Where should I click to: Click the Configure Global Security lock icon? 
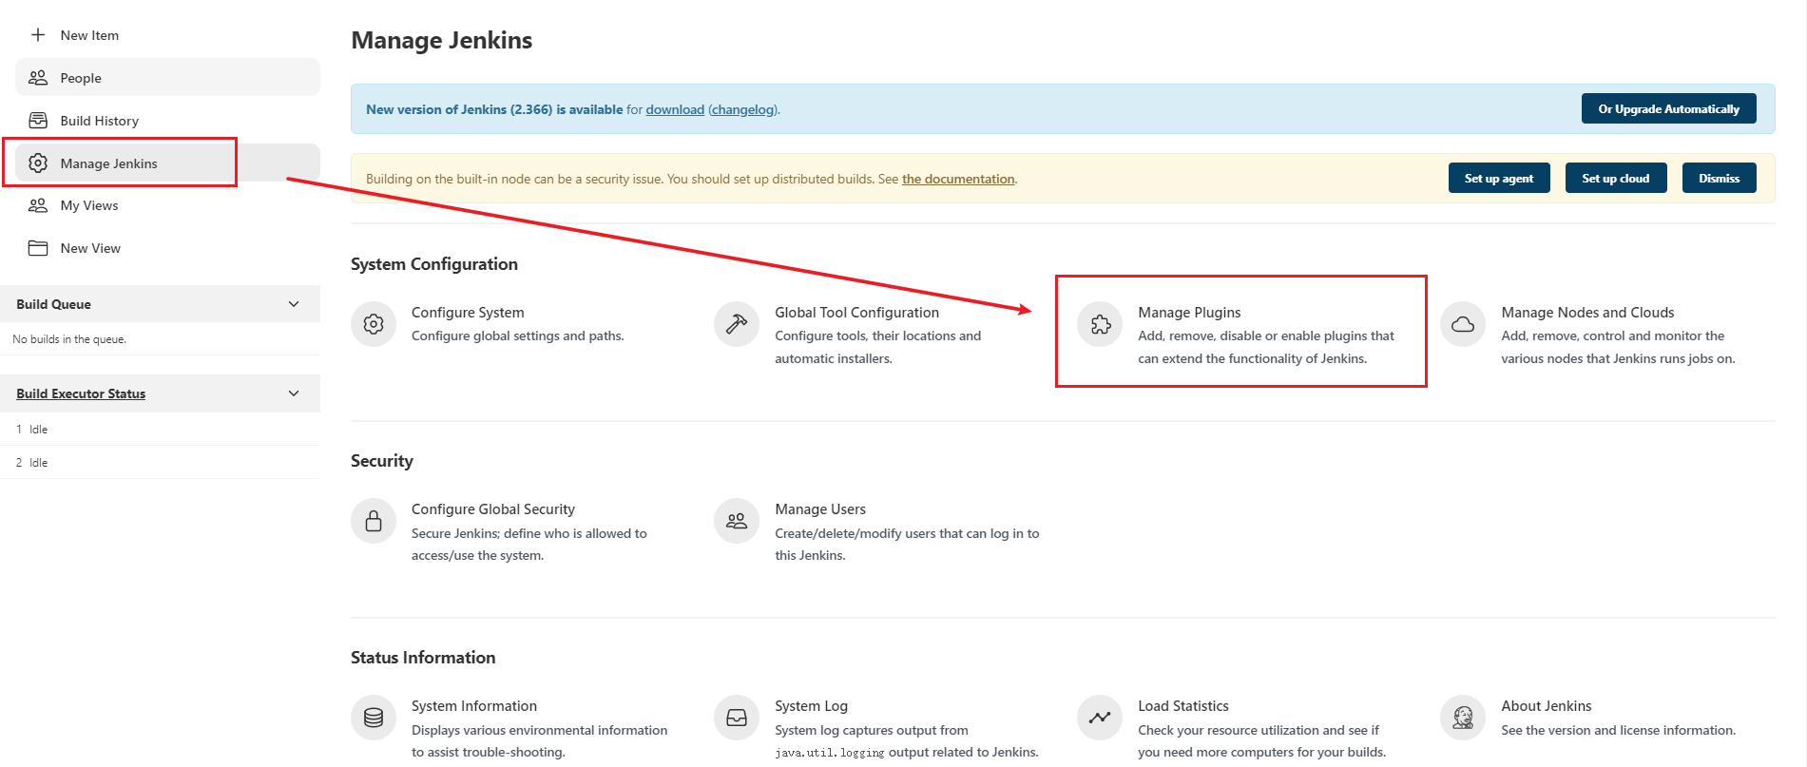click(374, 521)
